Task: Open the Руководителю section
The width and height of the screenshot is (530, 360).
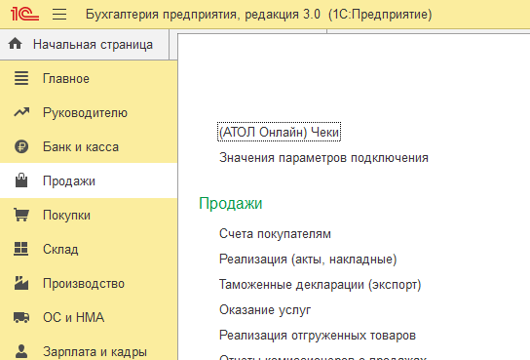Action: point(89,112)
